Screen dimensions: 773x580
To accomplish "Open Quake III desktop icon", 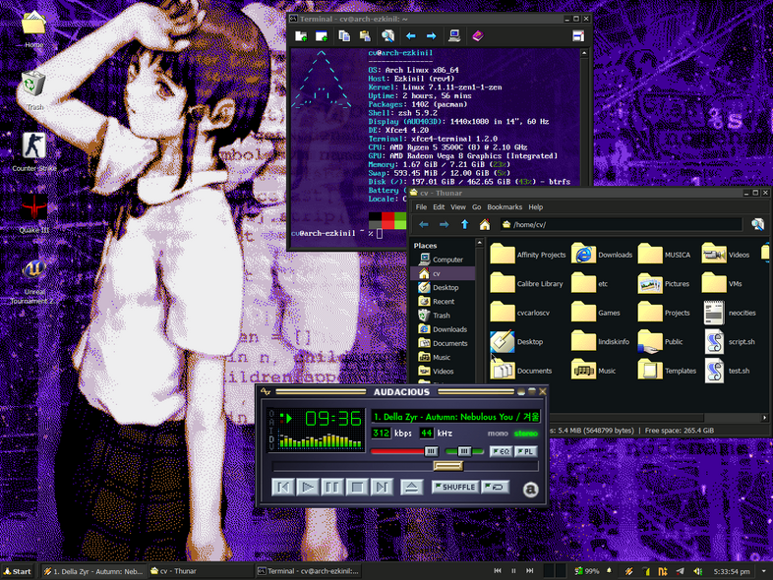I will (34, 213).
